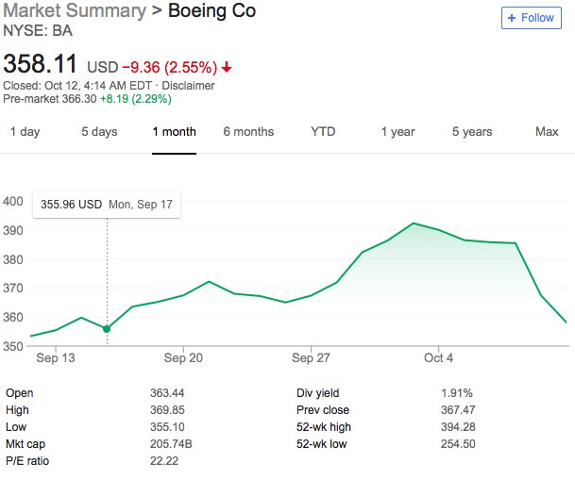Click the Prev close value 367.47
The image size is (575, 480).
458,410
